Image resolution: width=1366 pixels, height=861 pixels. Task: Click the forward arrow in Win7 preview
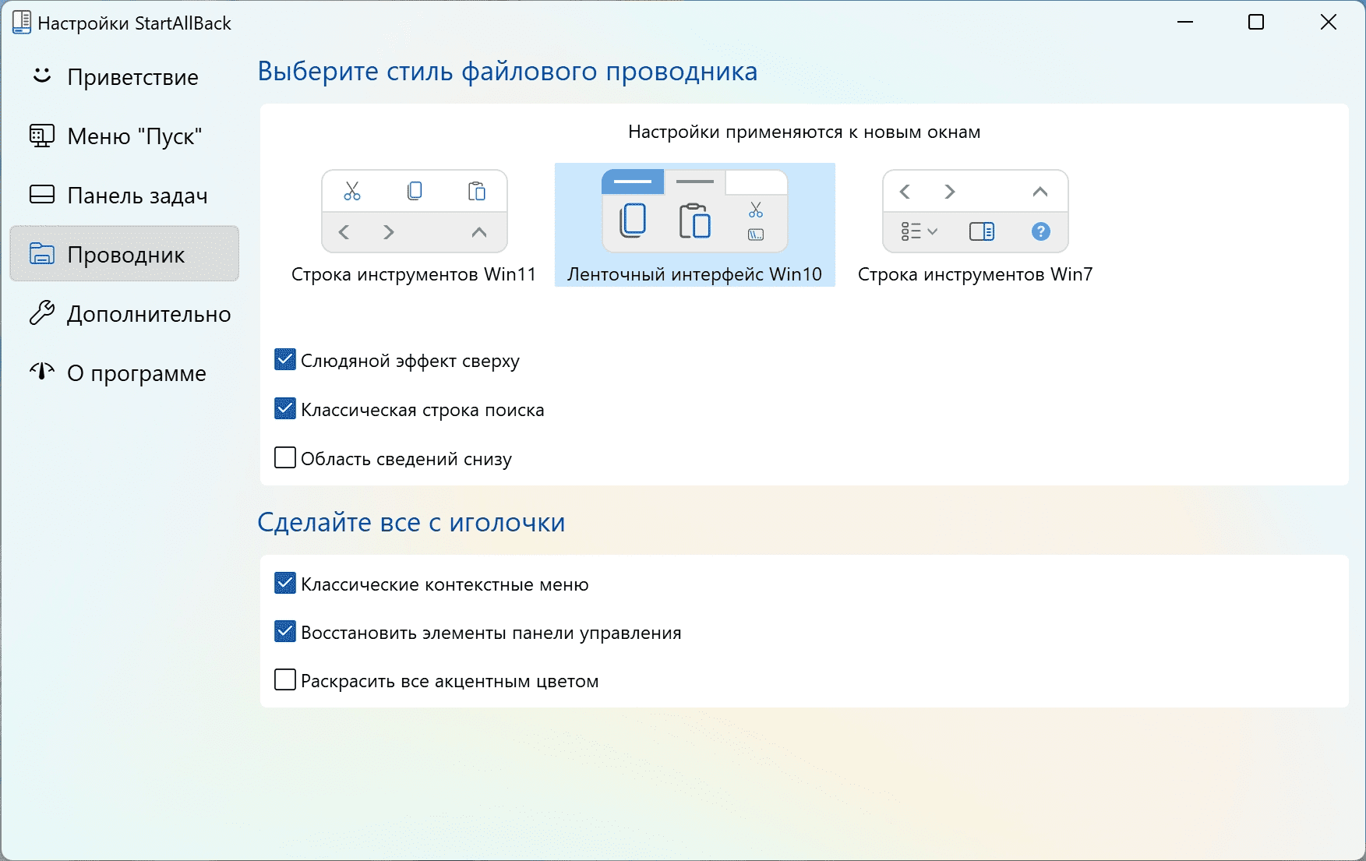(x=950, y=191)
